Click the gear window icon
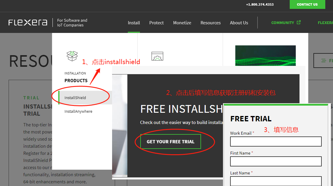This screenshot has width=333, height=186. [x=157, y=56]
